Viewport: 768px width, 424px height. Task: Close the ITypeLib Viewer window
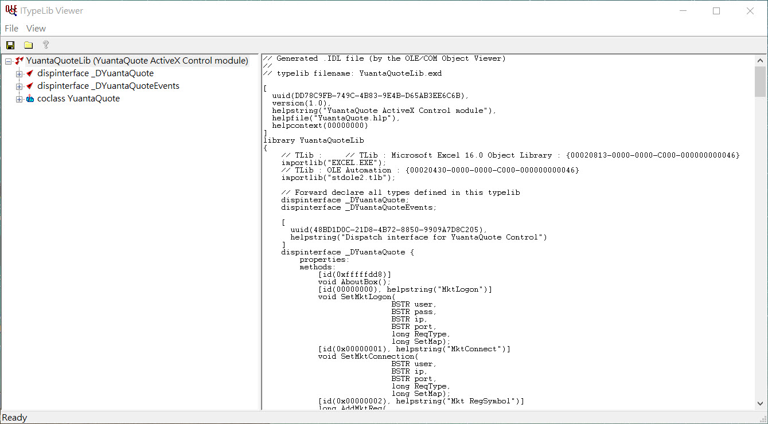coord(750,11)
